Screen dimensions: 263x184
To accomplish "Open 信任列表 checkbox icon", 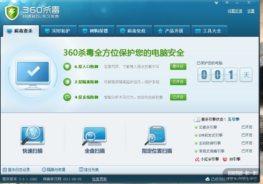I will coord(81,170).
